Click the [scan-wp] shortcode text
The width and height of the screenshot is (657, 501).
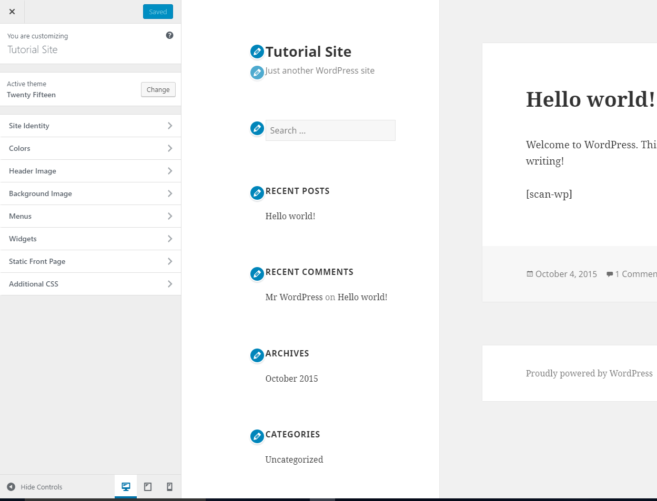(549, 194)
